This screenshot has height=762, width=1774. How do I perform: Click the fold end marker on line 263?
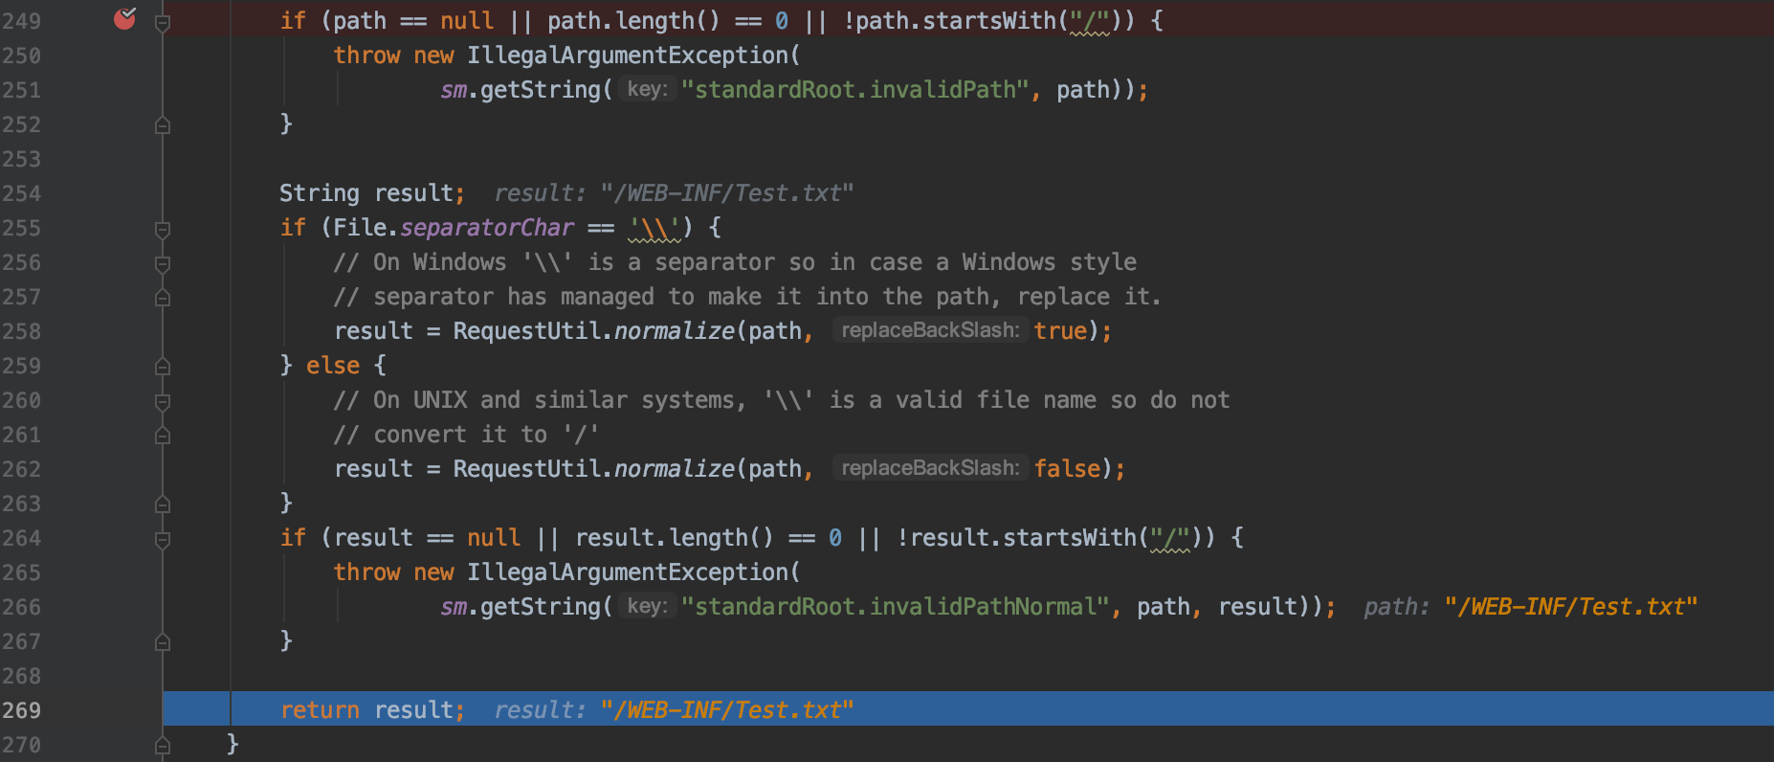point(163,504)
